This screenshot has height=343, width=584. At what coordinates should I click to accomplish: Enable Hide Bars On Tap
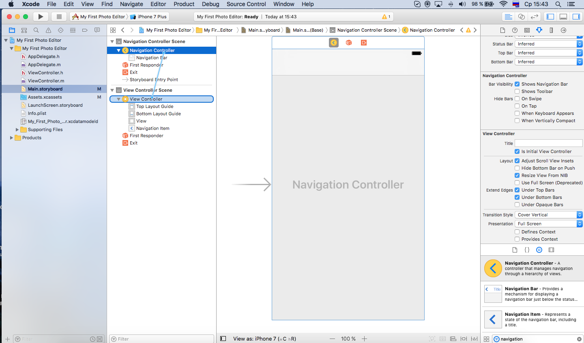517,106
